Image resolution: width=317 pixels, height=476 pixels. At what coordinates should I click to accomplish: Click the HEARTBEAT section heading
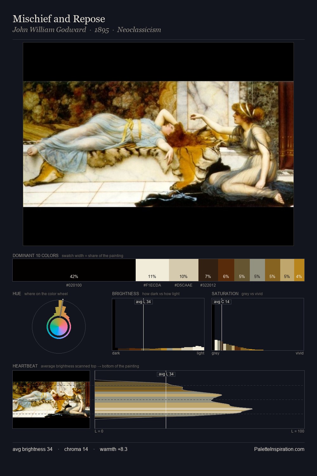pyautogui.click(x=25, y=366)
